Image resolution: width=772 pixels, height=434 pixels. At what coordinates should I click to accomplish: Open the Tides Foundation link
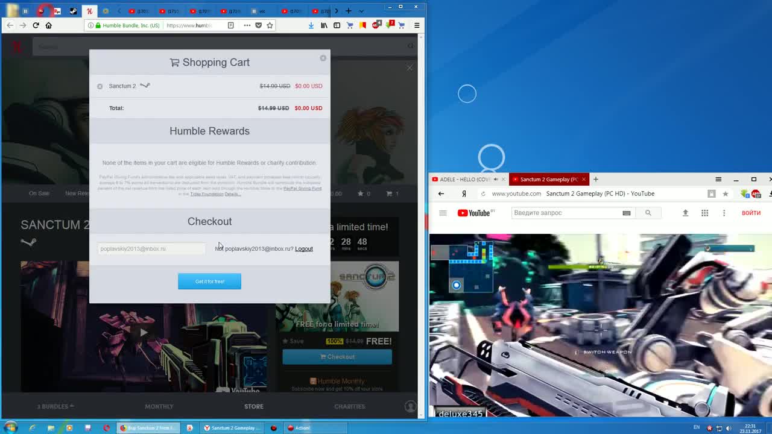[x=207, y=194]
